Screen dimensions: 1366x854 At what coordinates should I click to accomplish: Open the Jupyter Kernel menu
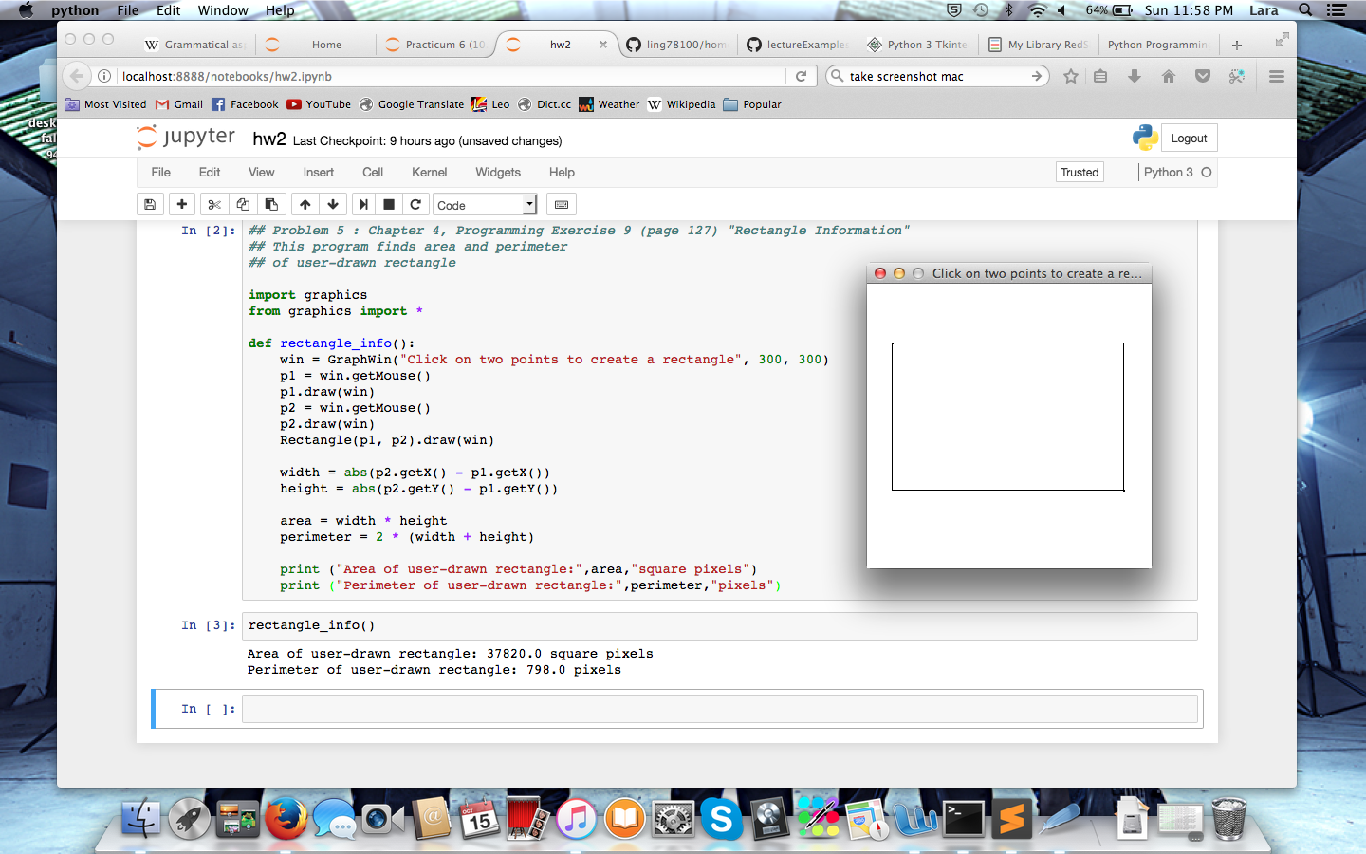tap(430, 172)
